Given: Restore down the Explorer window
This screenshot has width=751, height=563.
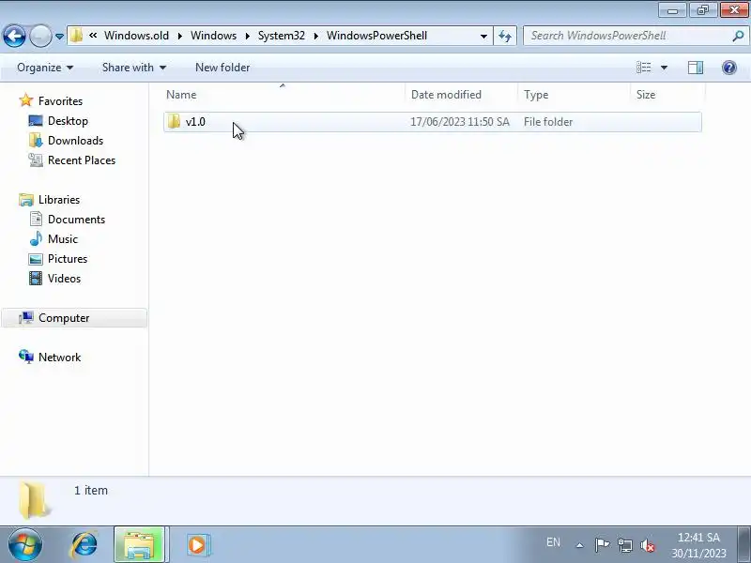Looking at the screenshot, I should [x=702, y=10].
